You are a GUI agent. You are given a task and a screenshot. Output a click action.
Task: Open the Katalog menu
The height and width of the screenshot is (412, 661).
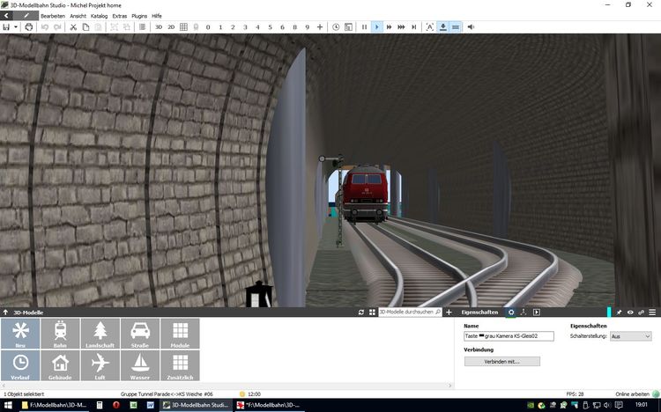(99, 16)
